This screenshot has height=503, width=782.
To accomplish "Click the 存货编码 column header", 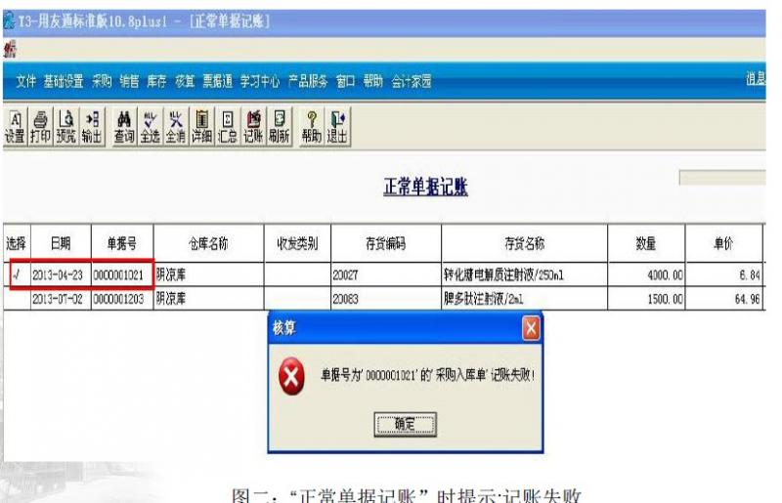I will 386,243.
